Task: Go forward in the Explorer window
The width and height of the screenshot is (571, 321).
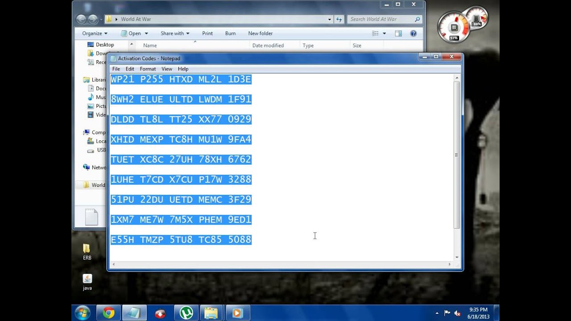Action: pos(93,19)
